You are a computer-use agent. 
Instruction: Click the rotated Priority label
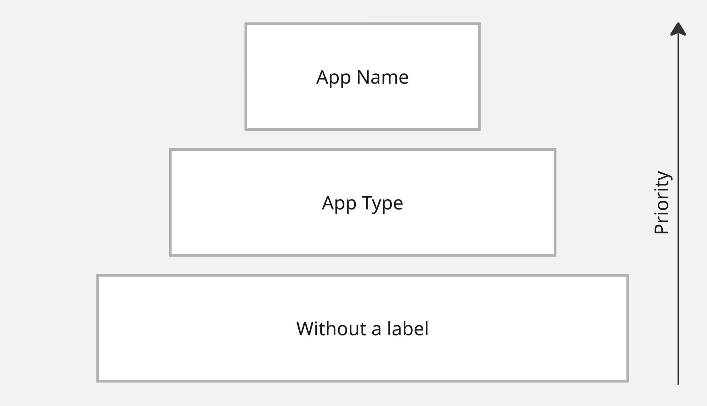point(661,203)
